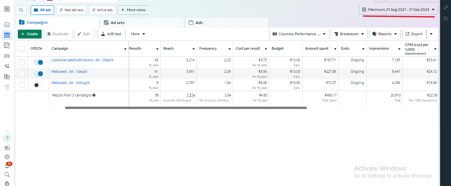This screenshot has height=186, width=451.
Task: Expand the Columns: Performance dropdown
Action: point(299,34)
